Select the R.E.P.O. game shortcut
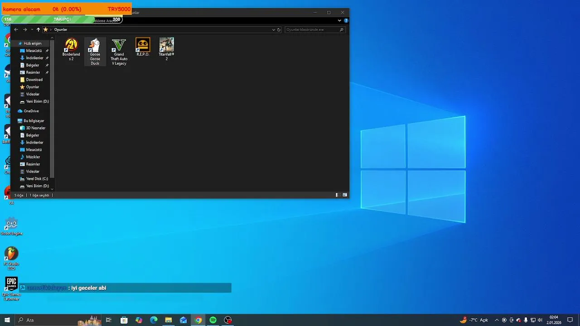The width and height of the screenshot is (580, 326). 143,47
